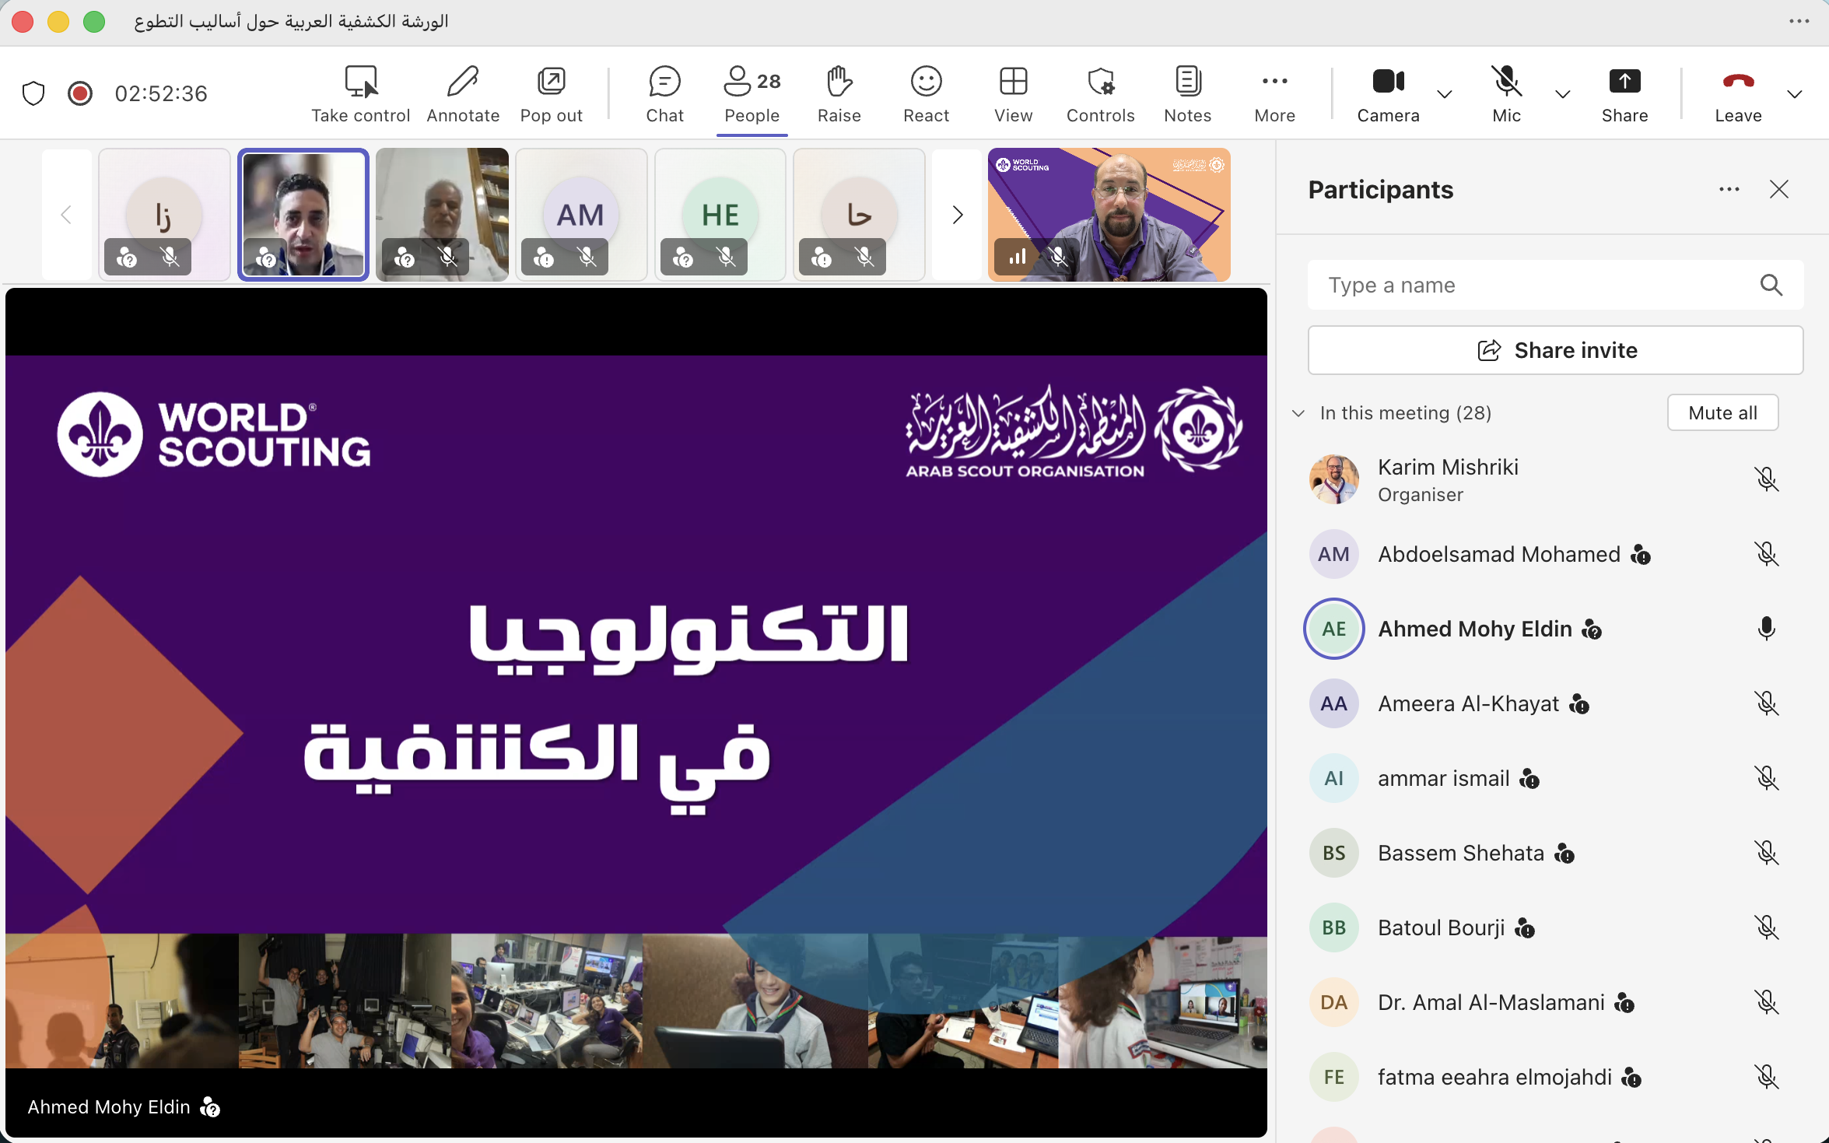This screenshot has height=1143, width=1829.
Task: Mute Ahmed Mohy Eldin's active microphone
Action: pos(1766,629)
